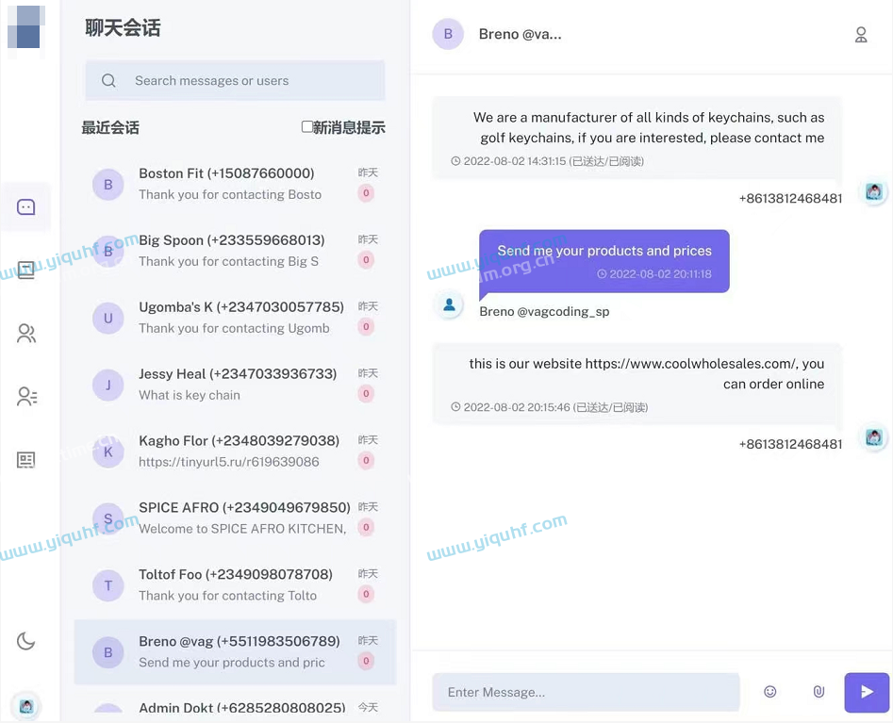The height and width of the screenshot is (723, 893).
Task: Click the purple 'Send me your products' bubble
Action: (x=604, y=261)
